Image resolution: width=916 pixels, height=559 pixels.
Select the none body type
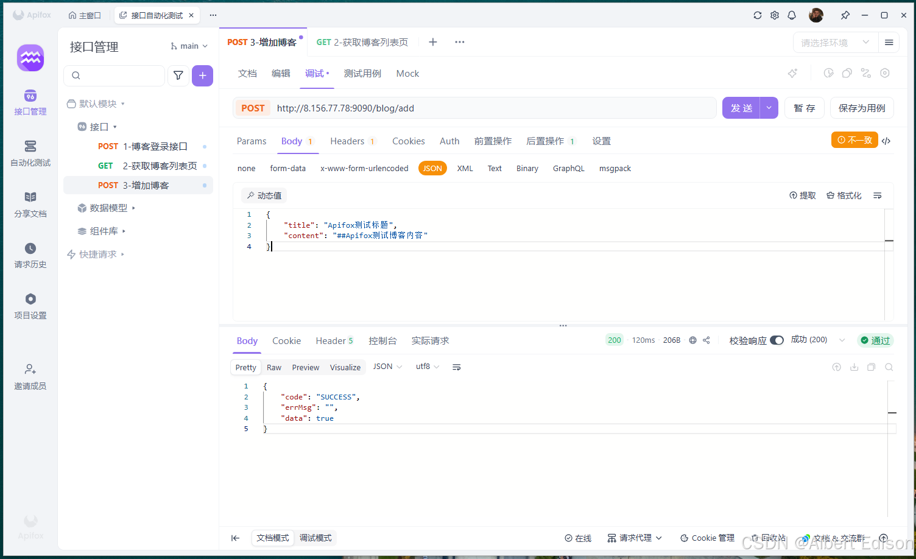click(x=247, y=169)
